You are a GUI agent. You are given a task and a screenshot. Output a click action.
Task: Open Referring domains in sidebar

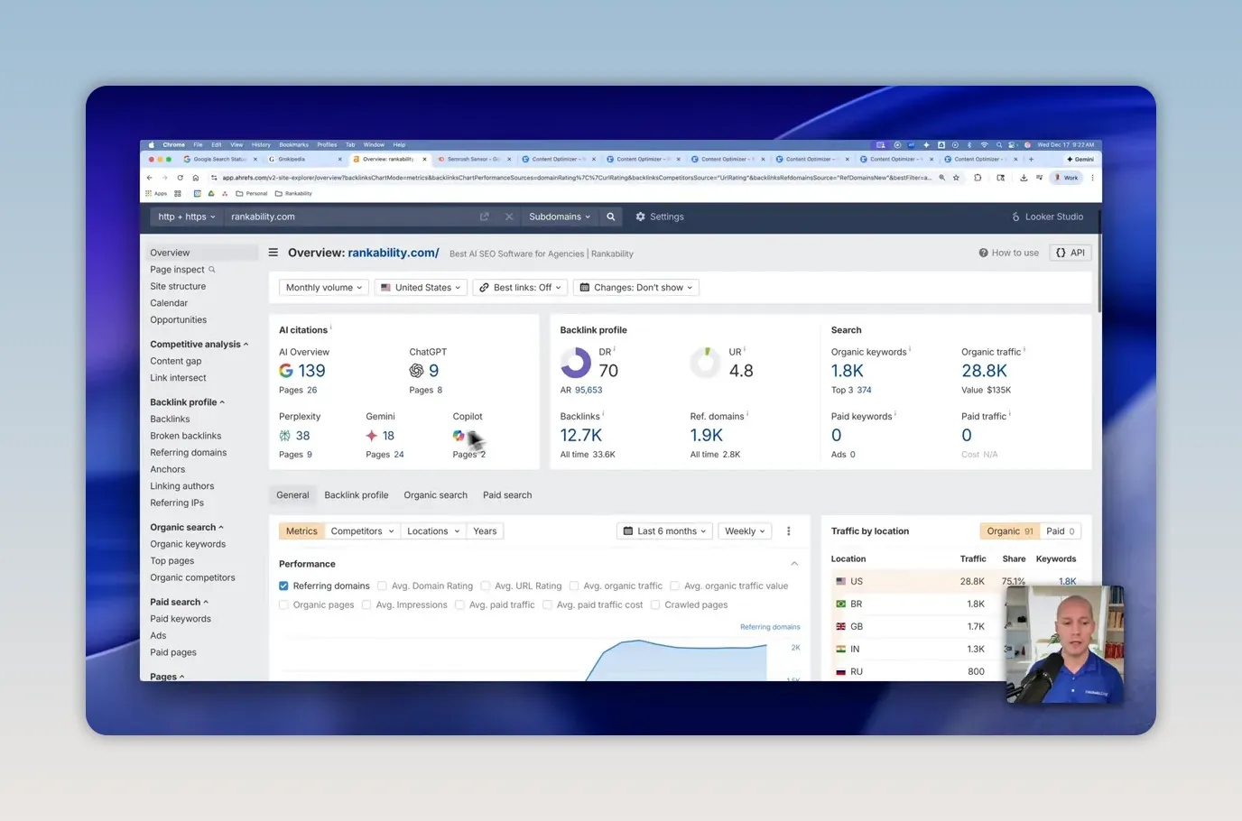189,453
